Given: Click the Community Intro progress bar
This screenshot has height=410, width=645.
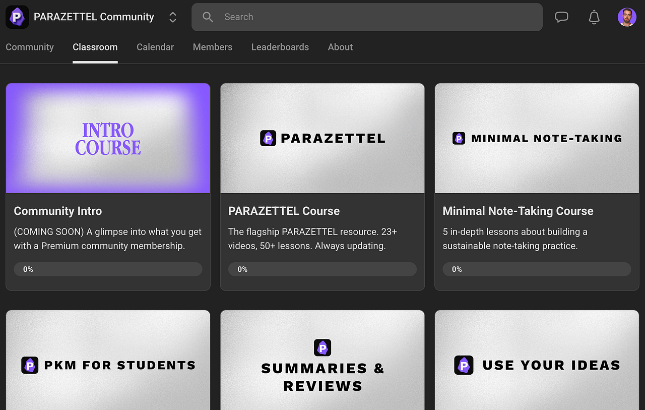Looking at the screenshot, I should (x=108, y=269).
